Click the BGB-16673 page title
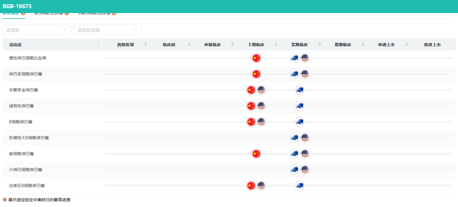458x207 pixels. point(17,6)
